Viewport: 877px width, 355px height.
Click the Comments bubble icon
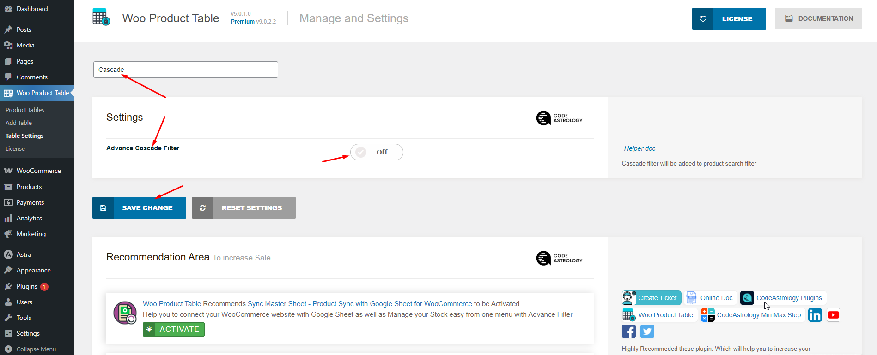point(8,77)
